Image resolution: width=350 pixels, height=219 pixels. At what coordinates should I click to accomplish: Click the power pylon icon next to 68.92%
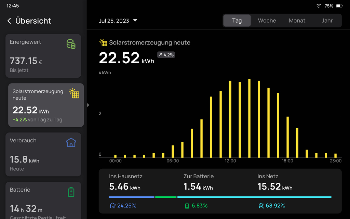[261, 206]
